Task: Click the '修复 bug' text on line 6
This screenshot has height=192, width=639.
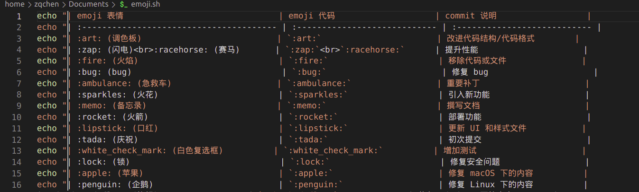Action: 470,72
